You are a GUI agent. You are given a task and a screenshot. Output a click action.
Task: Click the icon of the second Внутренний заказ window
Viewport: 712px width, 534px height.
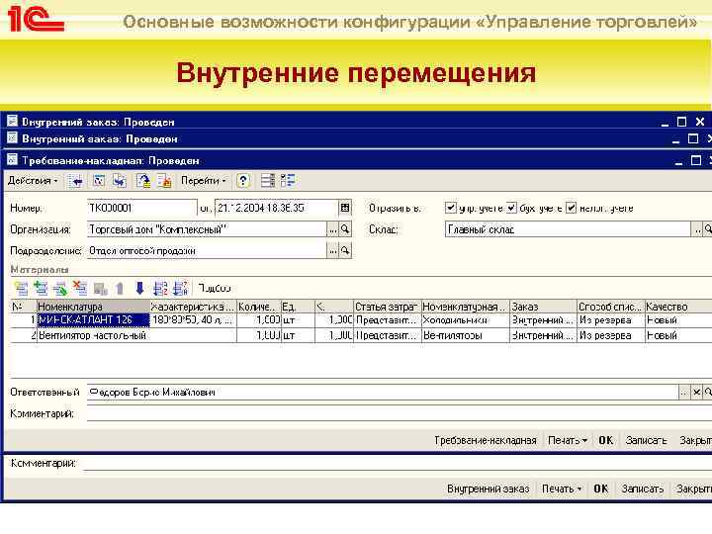12,138
